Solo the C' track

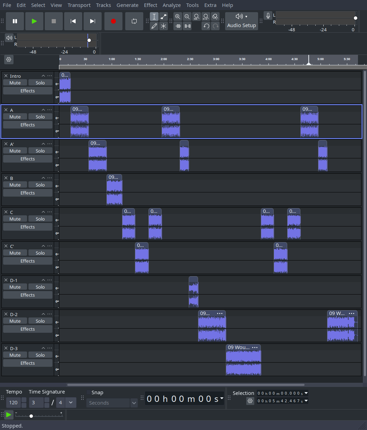pos(40,253)
